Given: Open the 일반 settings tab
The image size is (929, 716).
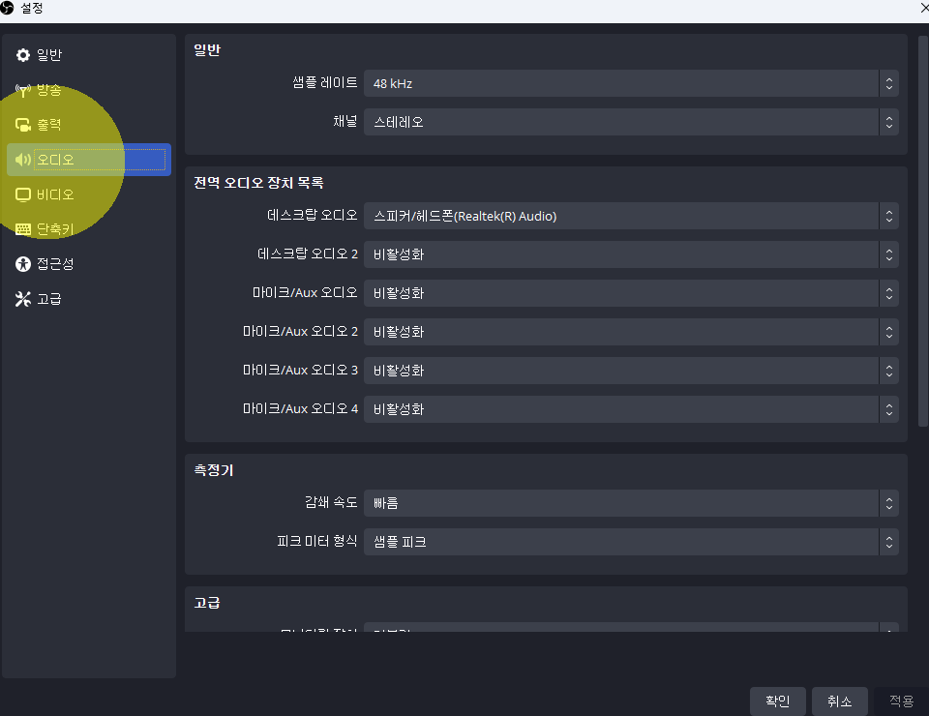Looking at the screenshot, I should [x=89, y=55].
